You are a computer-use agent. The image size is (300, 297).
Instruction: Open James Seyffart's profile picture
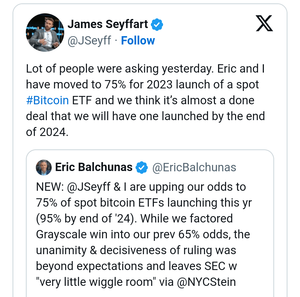[x=45, y=33]
